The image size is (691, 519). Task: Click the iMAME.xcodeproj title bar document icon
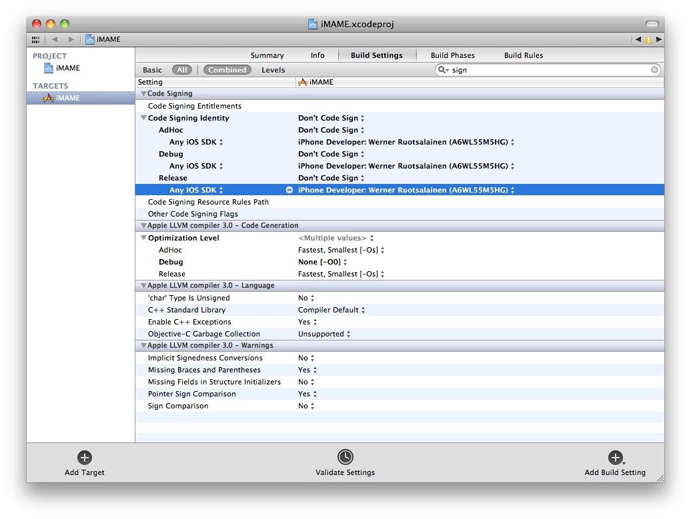[312, 24]
